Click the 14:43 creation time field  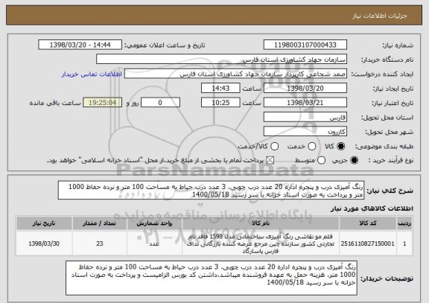point(220,89)
